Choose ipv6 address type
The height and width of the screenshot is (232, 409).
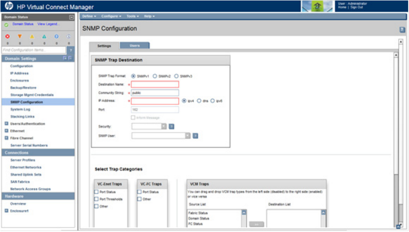coord(213,100)
